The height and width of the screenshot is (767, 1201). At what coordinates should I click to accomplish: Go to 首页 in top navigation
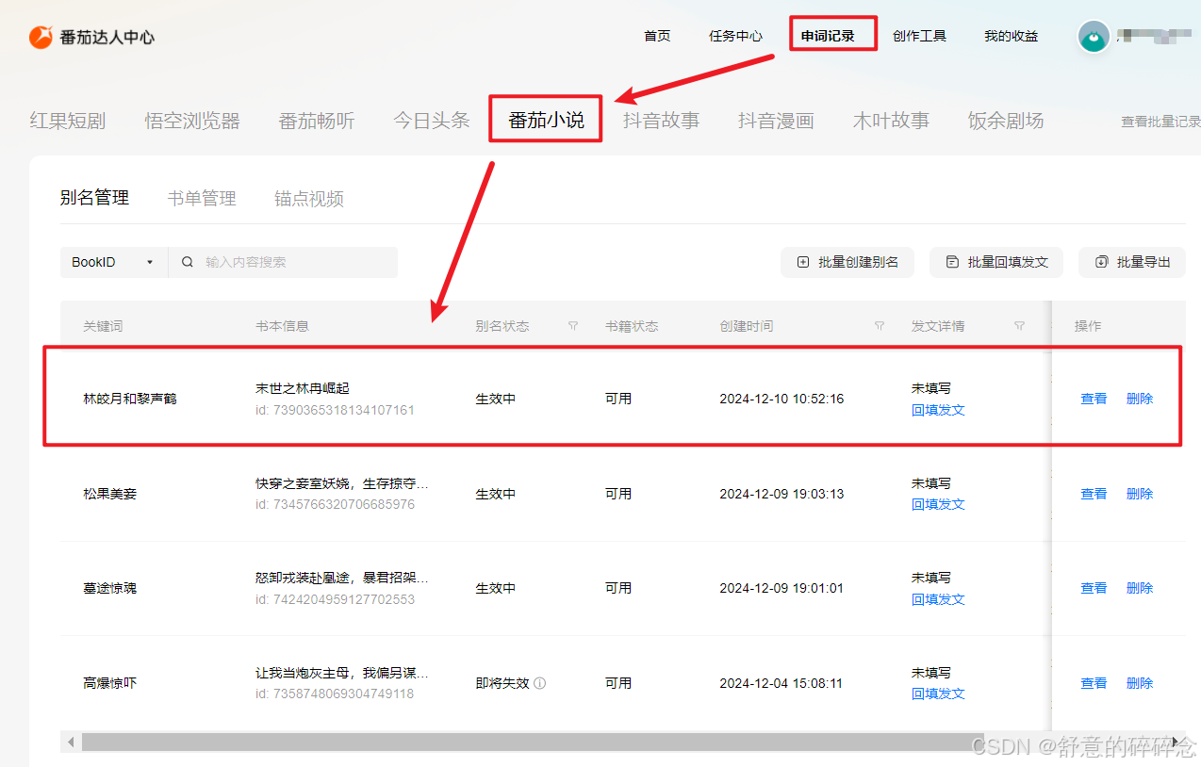tap(657, 36)
